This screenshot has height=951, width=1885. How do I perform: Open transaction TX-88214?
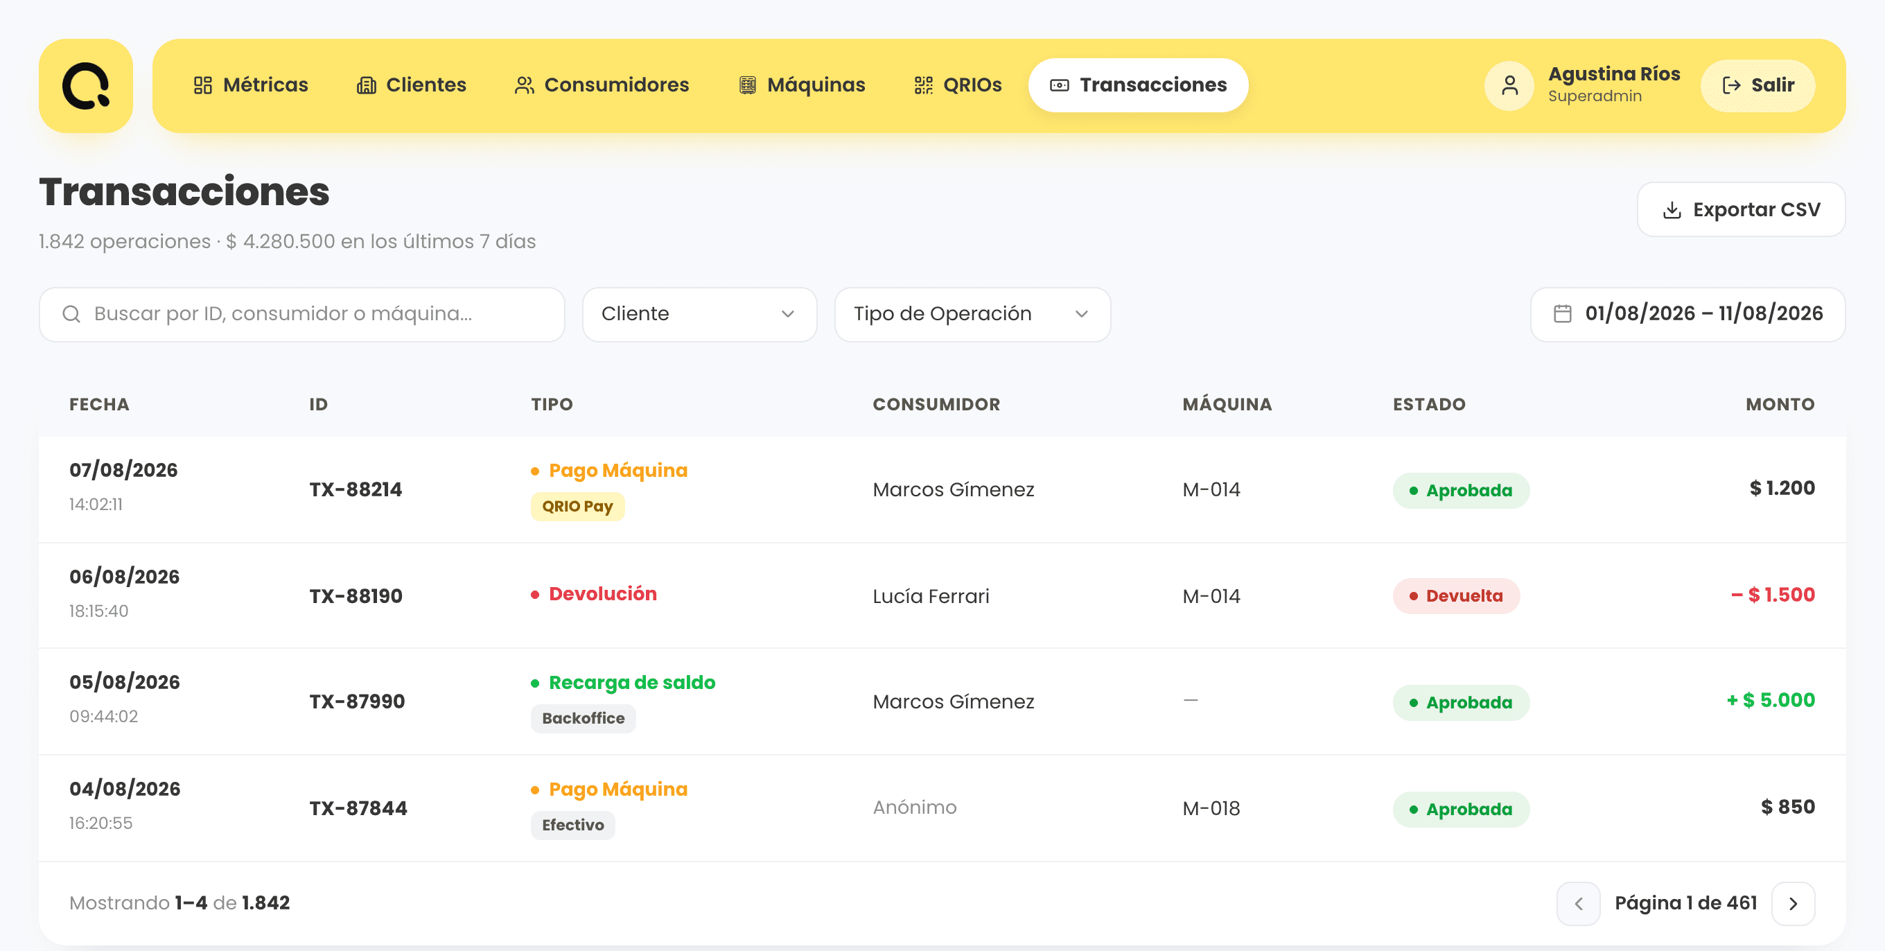click(356, 490)
